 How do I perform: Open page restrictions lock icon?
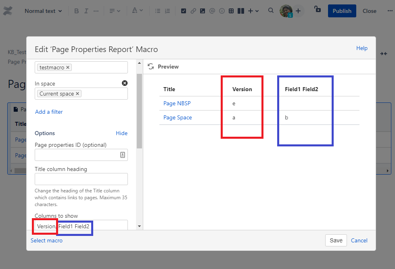click(318, 9)
